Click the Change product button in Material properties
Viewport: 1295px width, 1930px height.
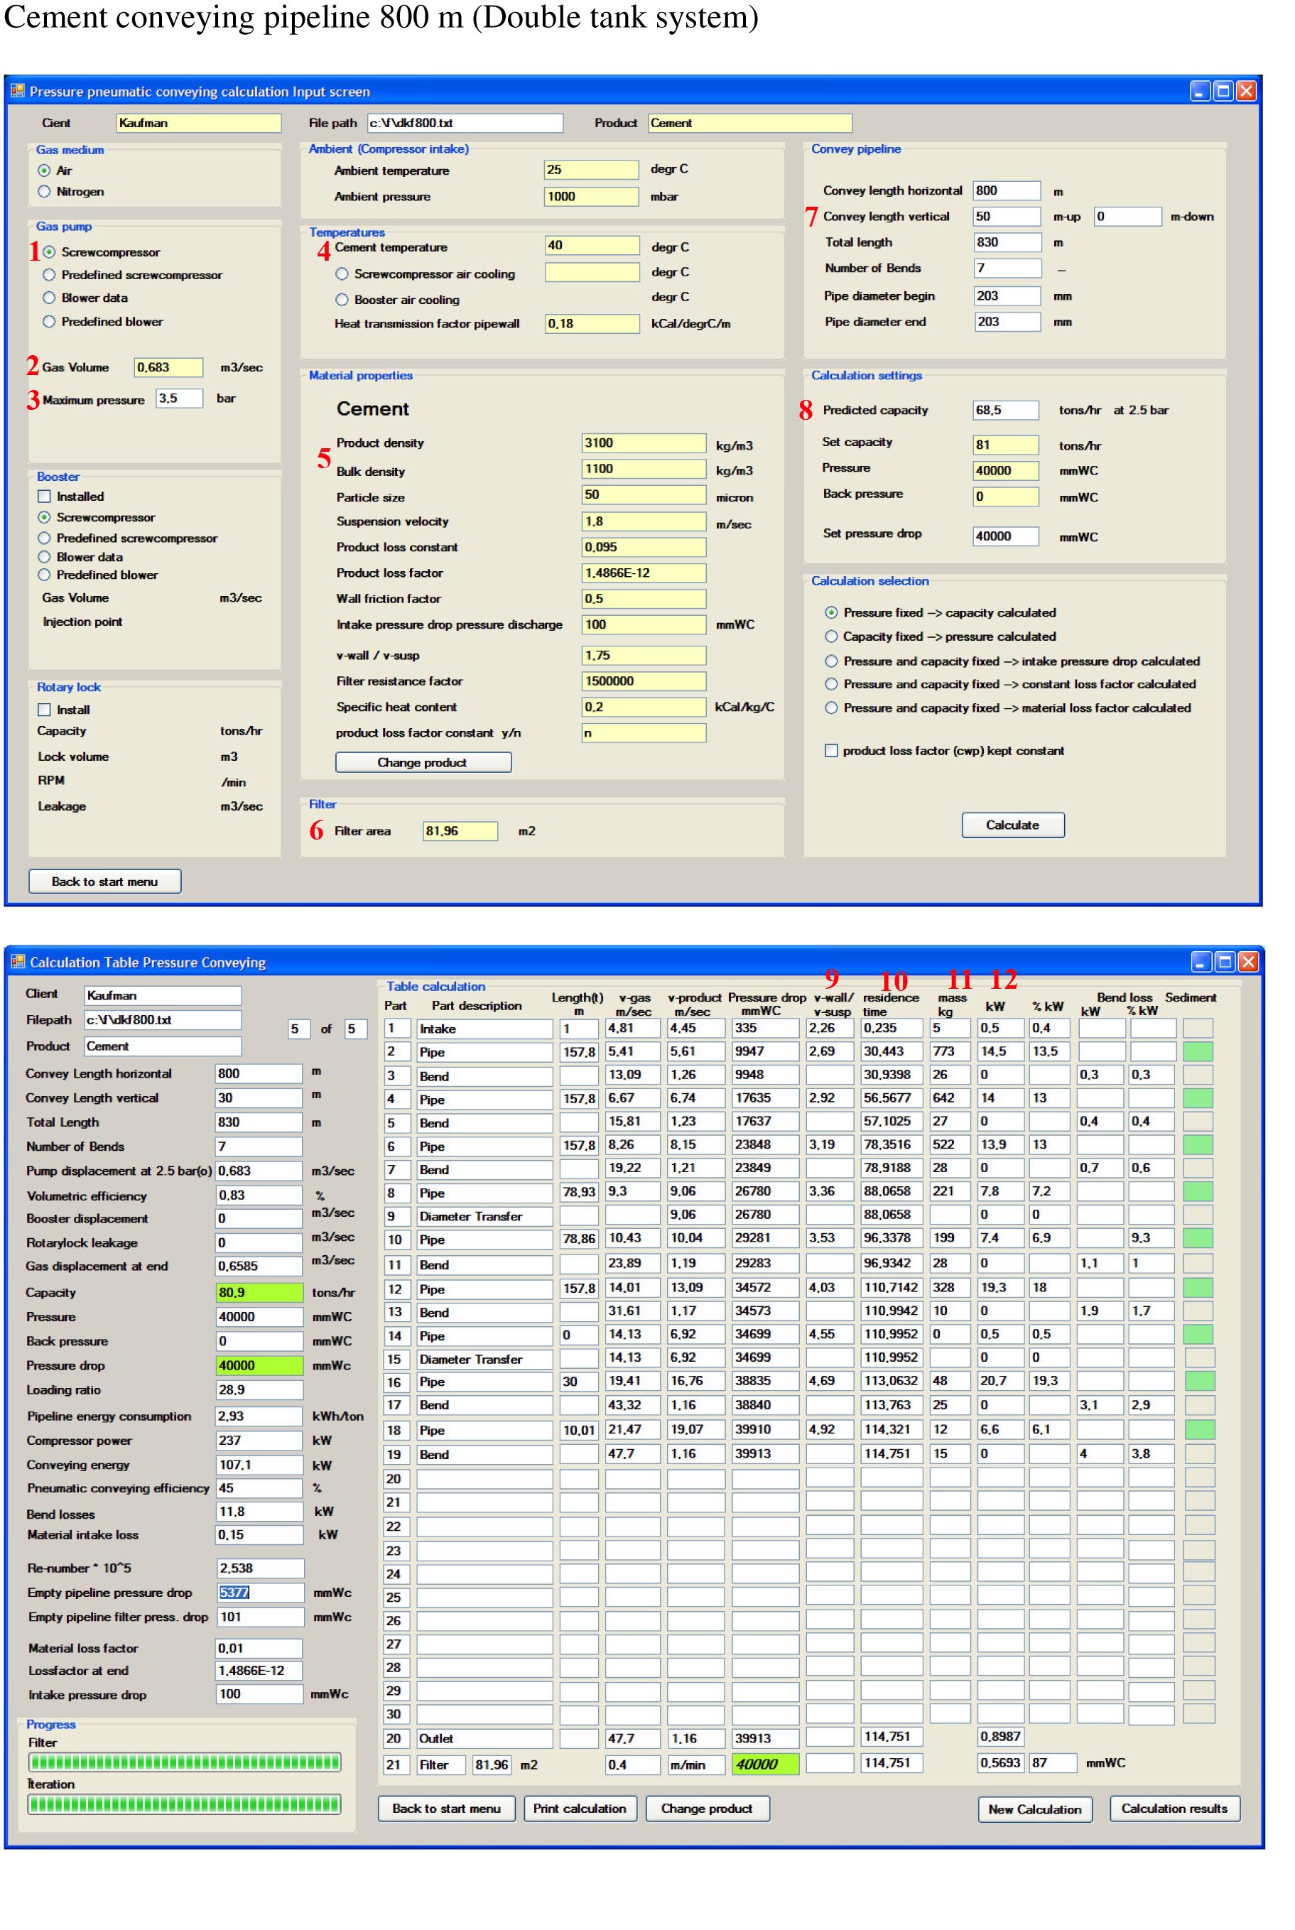tap(423, 762)
